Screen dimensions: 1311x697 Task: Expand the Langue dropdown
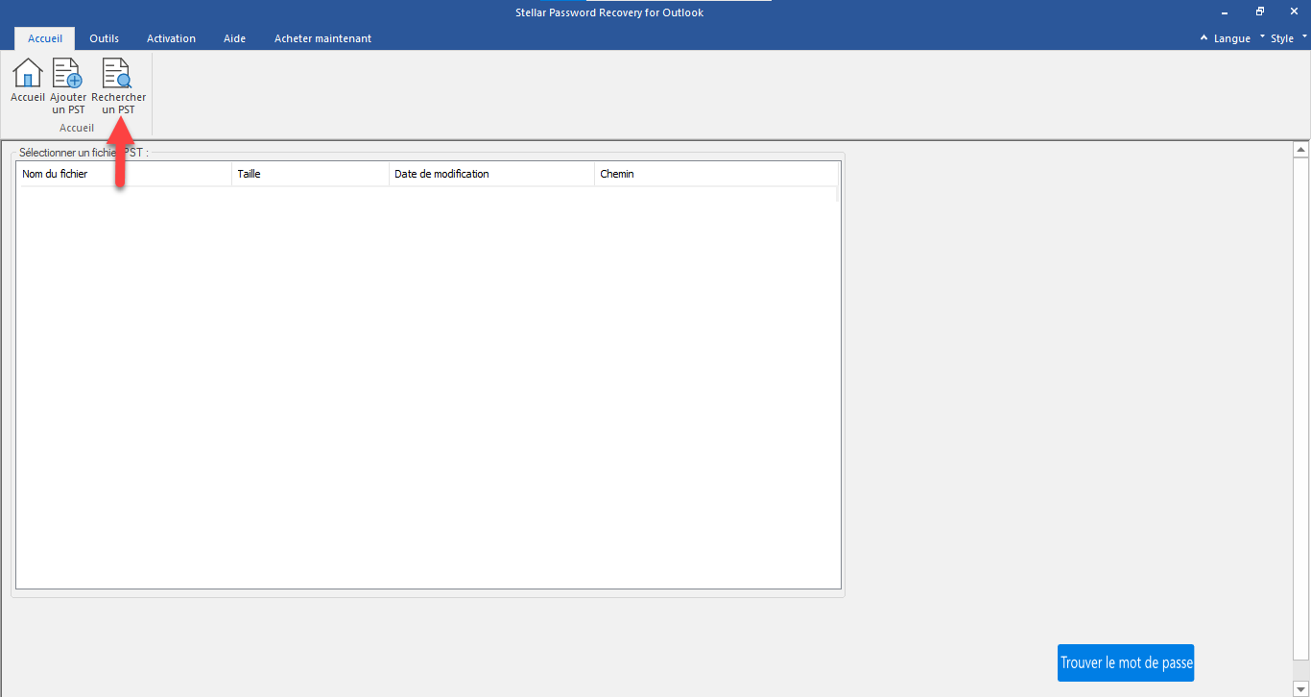tap(1237, 38)
